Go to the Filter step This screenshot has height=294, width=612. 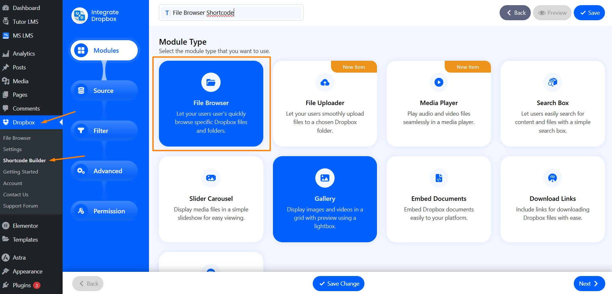click(x=104, y=130)
